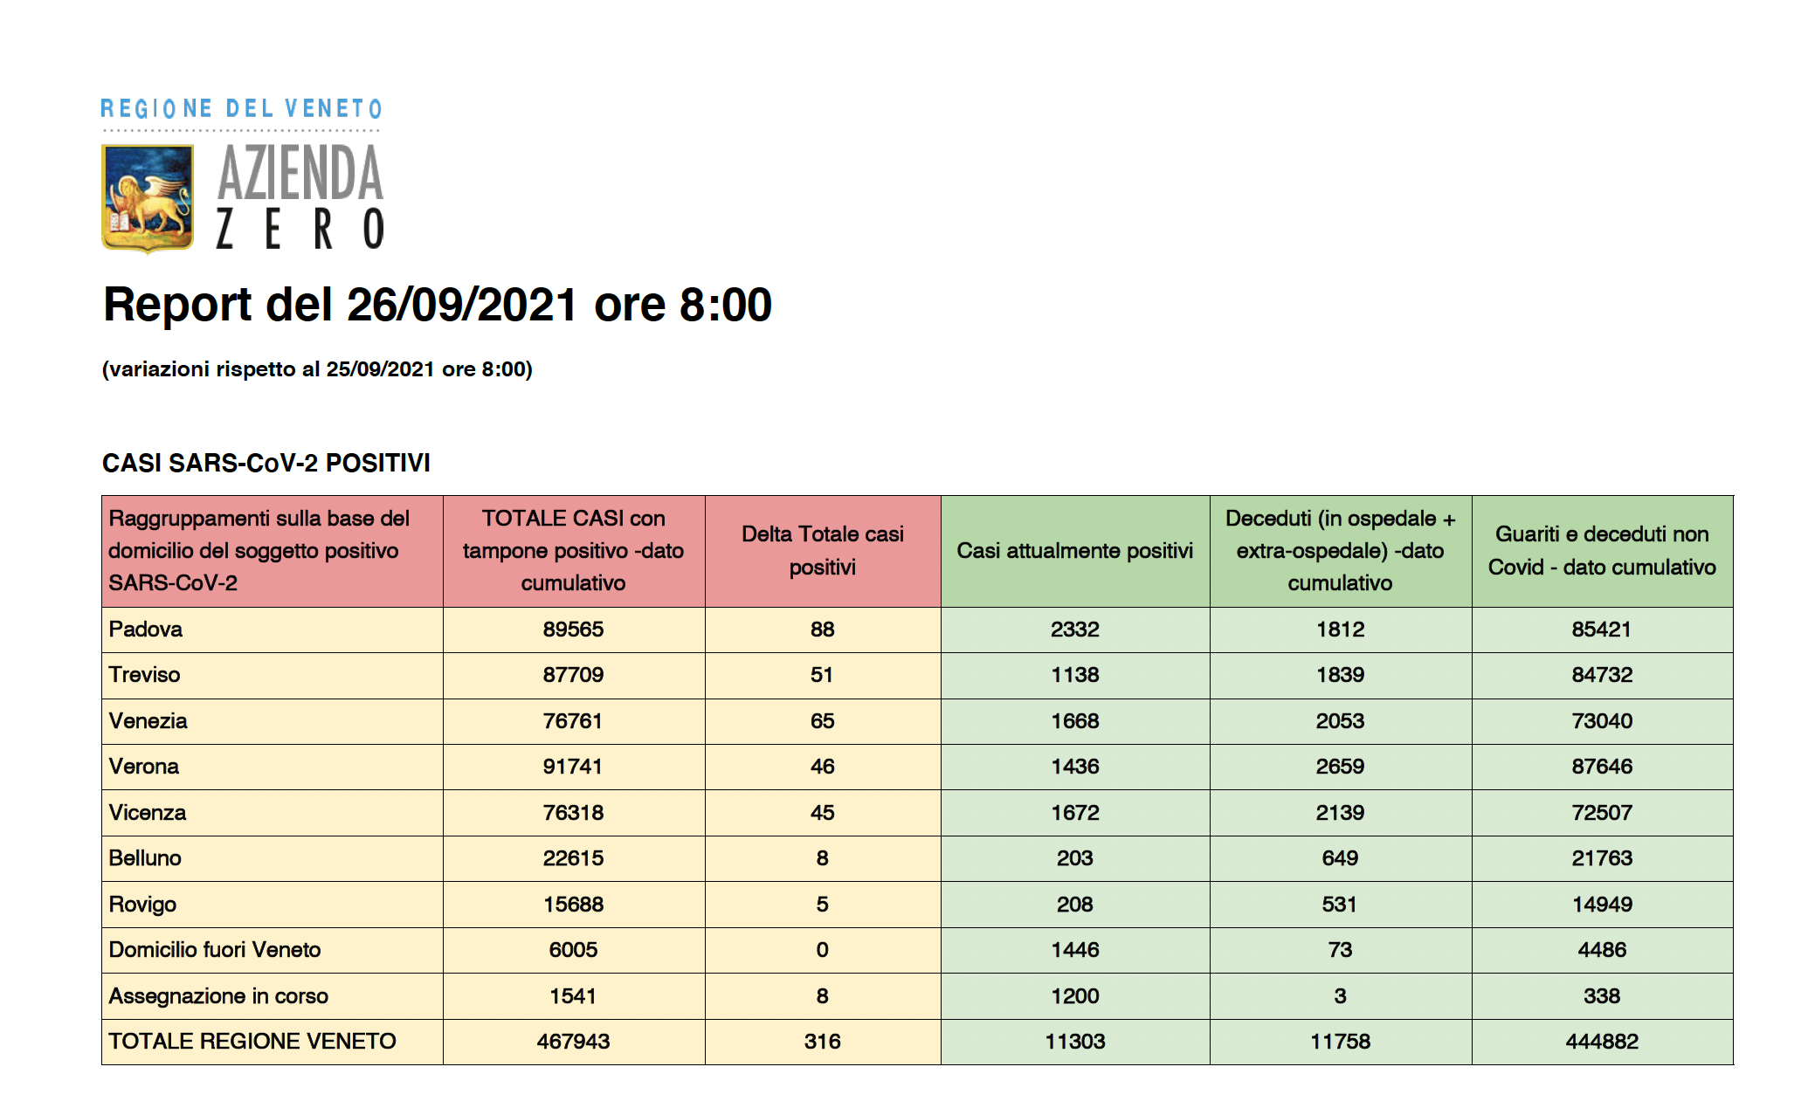Click Padova deceased value 1812
Image resolution: width=1808 pixels, height=1115 pixels.
click(1341, 630)
